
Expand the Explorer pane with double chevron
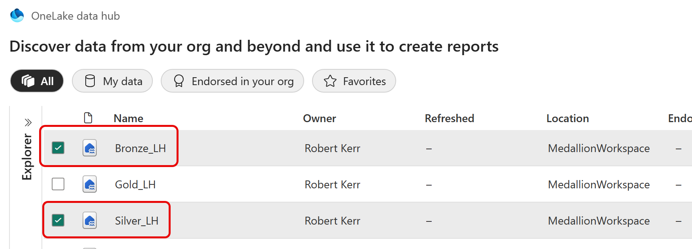(x=28, y=123)
